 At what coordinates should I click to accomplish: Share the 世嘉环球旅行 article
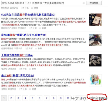point(29,48)
